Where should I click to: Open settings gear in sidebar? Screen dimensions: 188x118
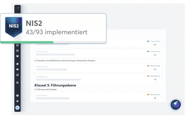(x=17, y=101)
